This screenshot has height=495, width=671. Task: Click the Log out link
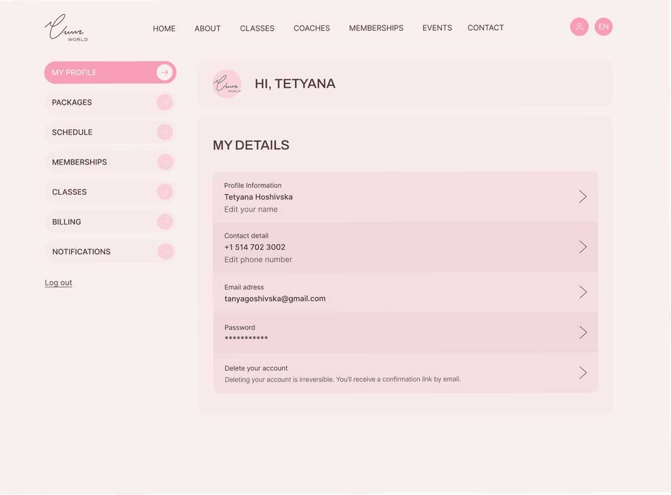(58, 282)
